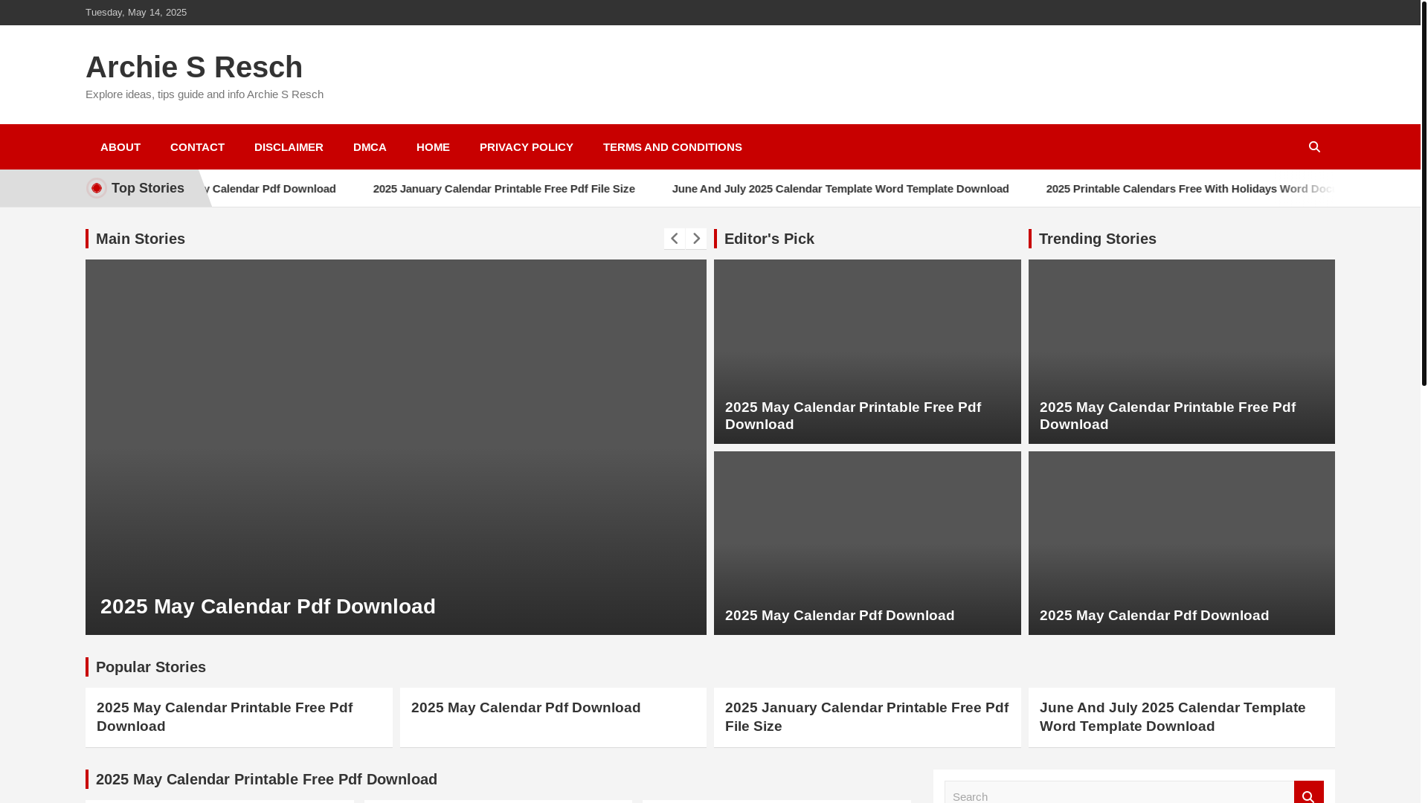
Task: Open the DMCA menu item
Action: (x=370, y=147)
